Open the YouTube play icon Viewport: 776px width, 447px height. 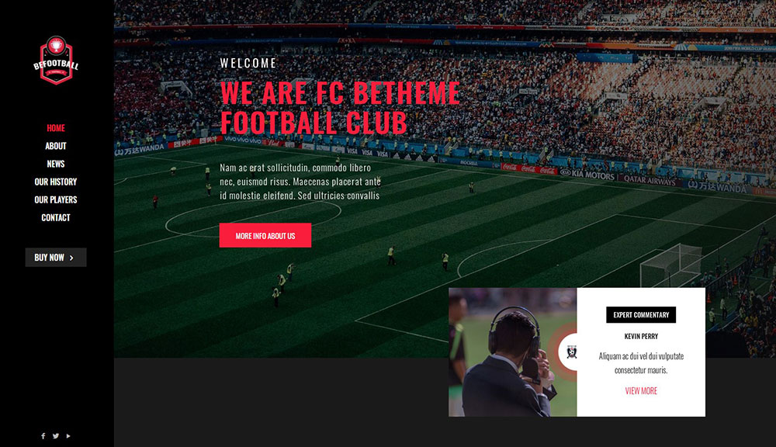pyautogui.click(x=68, y=436)
